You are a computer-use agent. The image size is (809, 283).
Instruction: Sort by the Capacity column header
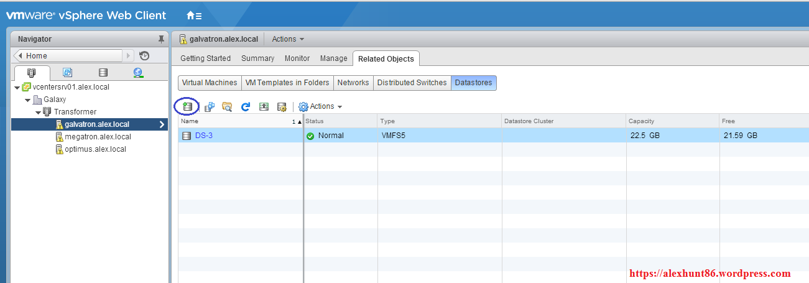(x=673, y=121)
